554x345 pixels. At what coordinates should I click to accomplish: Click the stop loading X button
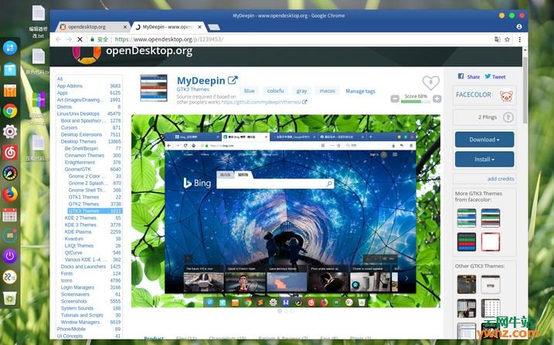click(x=80, y=39)
